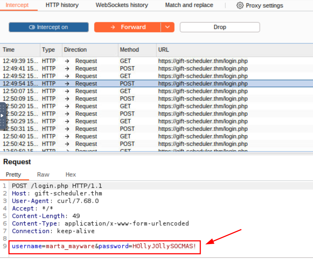This screenshot has width=313, height=262.
Task: Select the 12:50:40 GET request row
Action: (156, 136)
